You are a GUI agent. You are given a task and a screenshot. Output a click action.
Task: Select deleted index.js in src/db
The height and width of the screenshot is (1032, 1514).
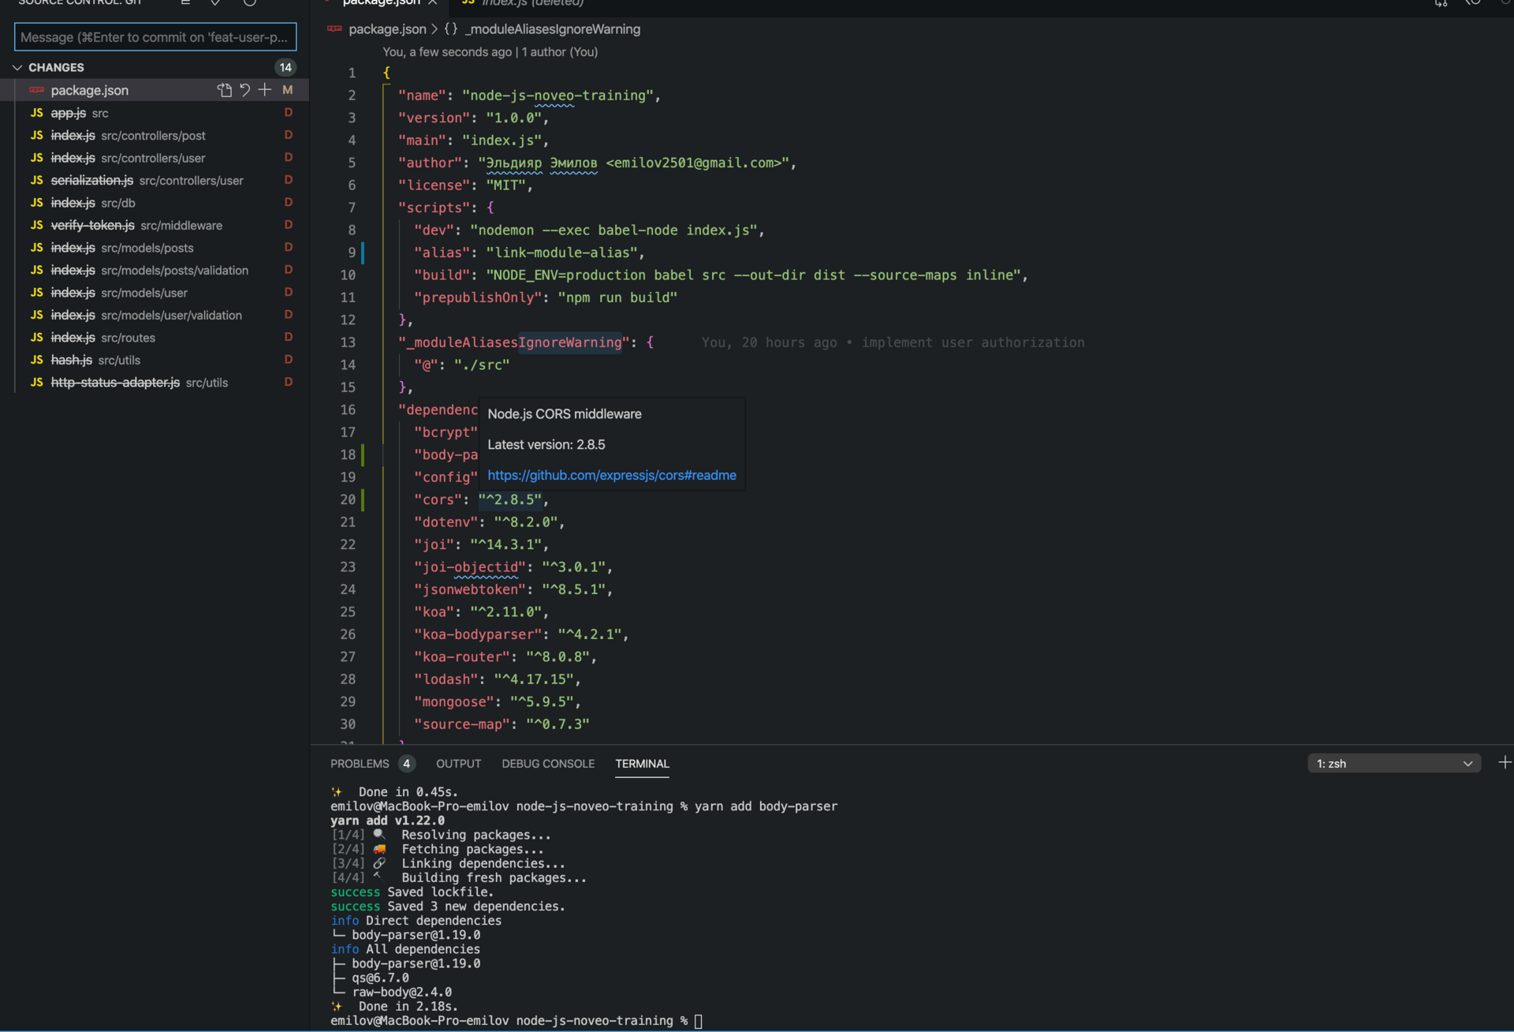click(x=155, y=203)
